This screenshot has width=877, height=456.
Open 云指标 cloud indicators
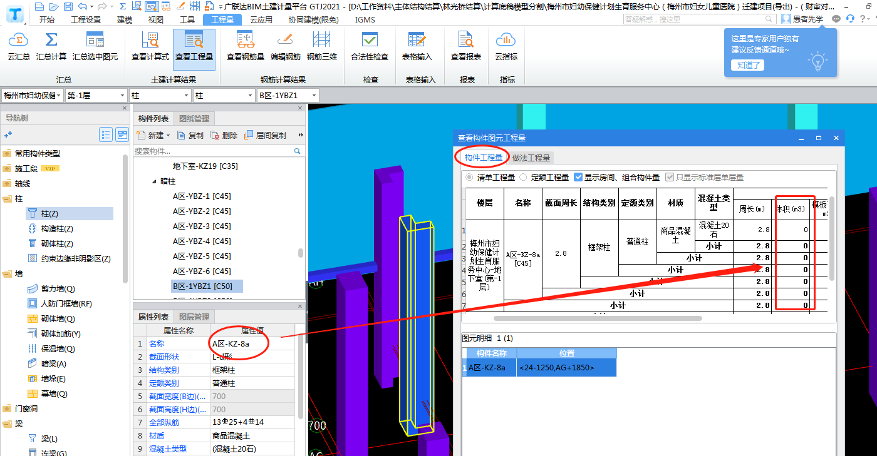506,47
